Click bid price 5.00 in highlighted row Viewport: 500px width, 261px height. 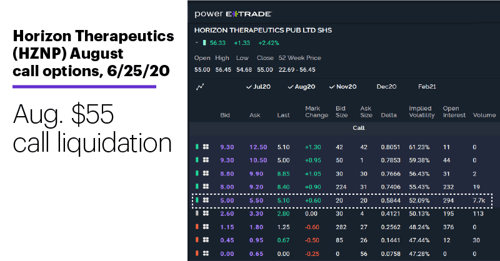pyautogui.click(x=227, y=200)
